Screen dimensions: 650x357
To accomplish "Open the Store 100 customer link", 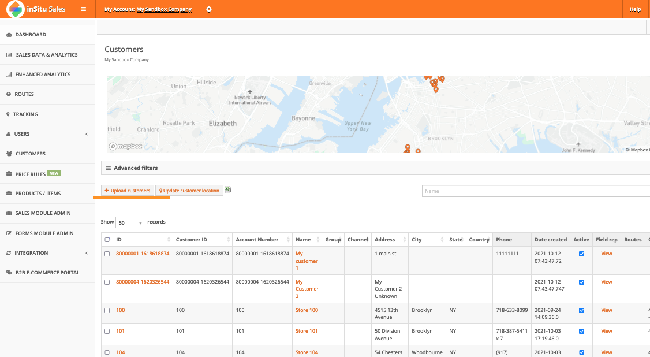I will tap(307, 310).
